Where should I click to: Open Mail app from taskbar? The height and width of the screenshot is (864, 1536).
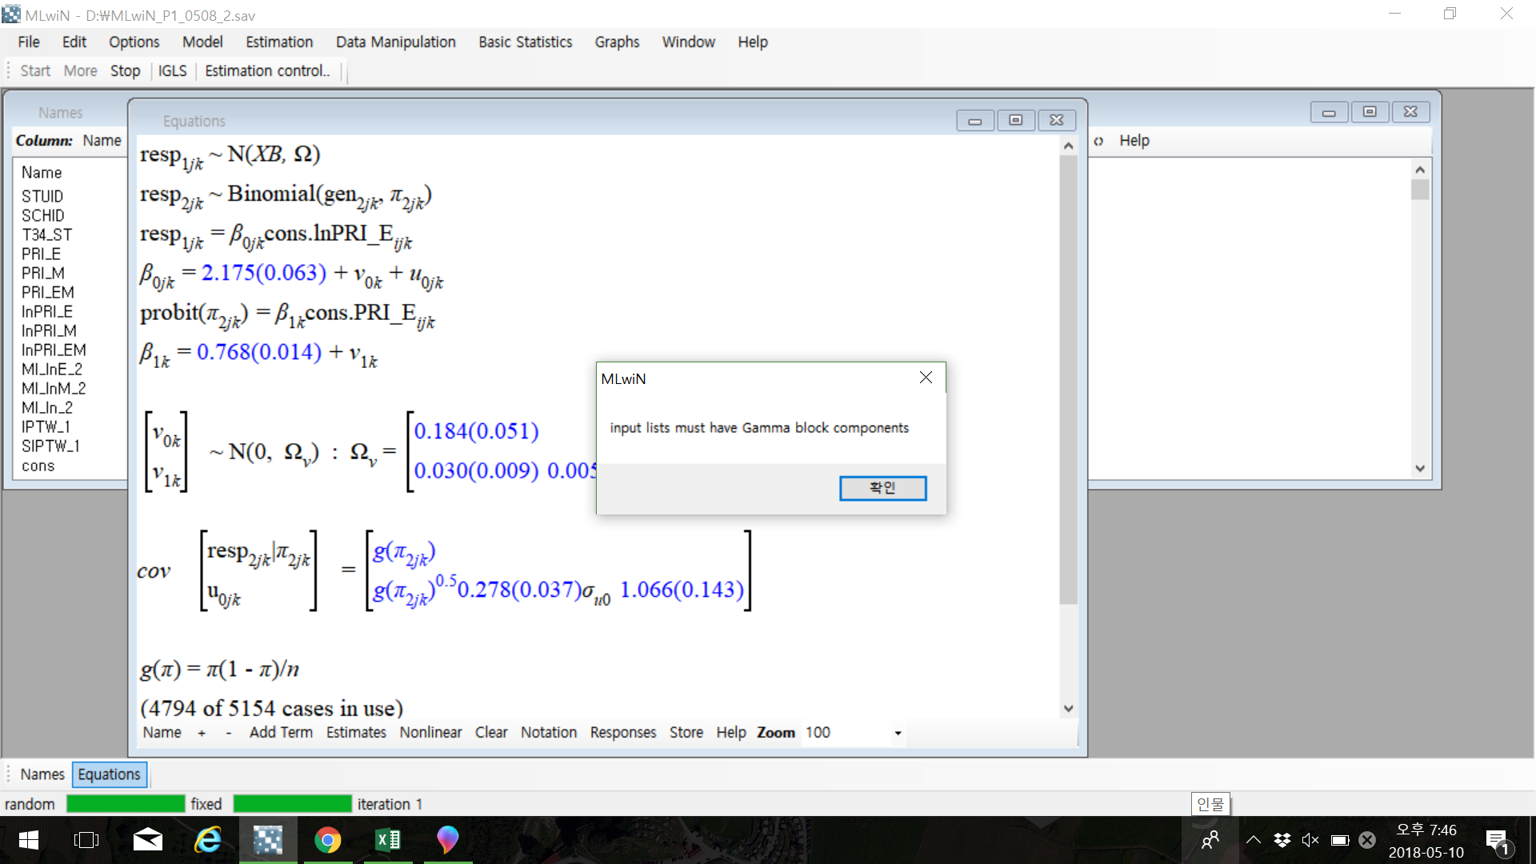pos(148,840)
